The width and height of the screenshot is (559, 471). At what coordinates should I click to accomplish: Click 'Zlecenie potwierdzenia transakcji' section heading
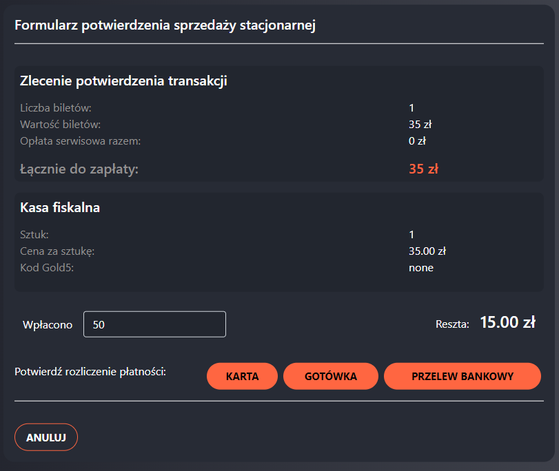tap(124, 81)
